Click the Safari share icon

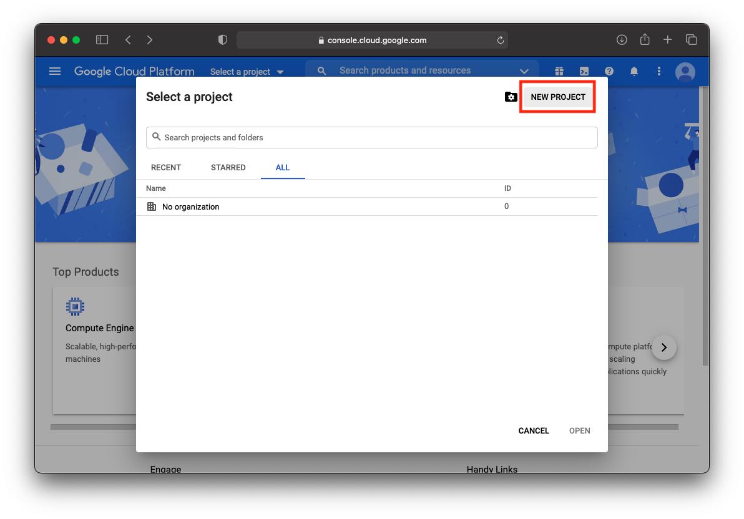click(645, 39)
